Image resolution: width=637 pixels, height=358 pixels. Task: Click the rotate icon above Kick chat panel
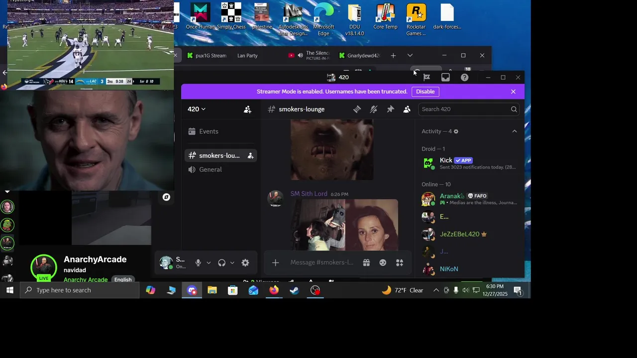point(166,197)
